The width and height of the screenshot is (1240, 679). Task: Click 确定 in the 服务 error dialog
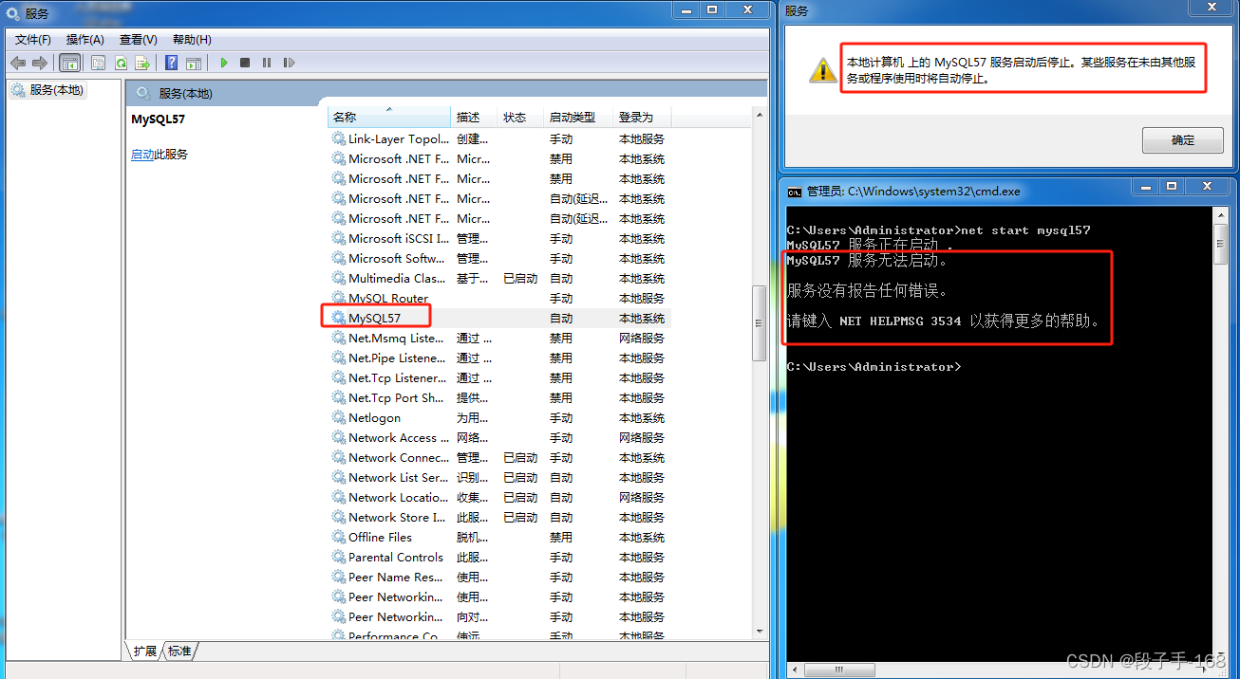click(1183, 140)
